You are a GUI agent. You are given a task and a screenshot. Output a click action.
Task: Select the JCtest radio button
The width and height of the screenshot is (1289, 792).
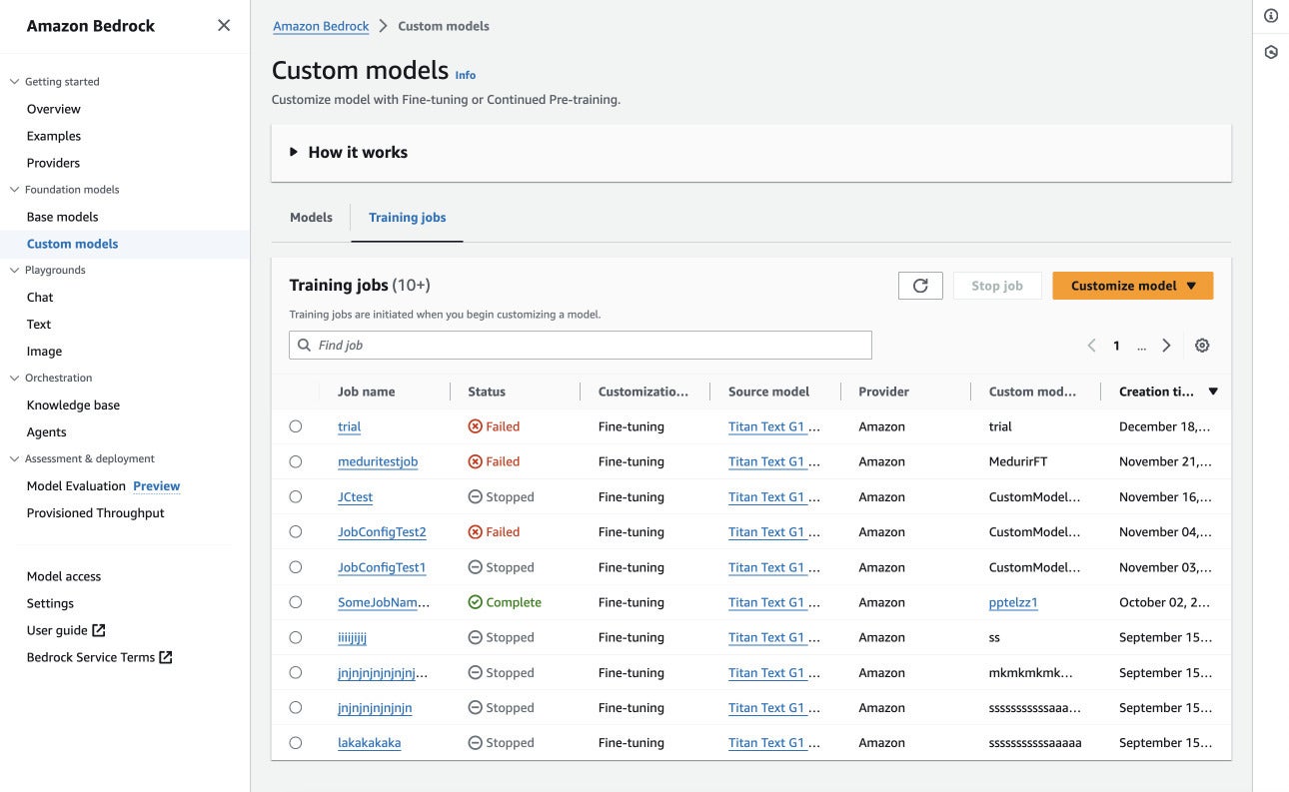click(296, 497)
